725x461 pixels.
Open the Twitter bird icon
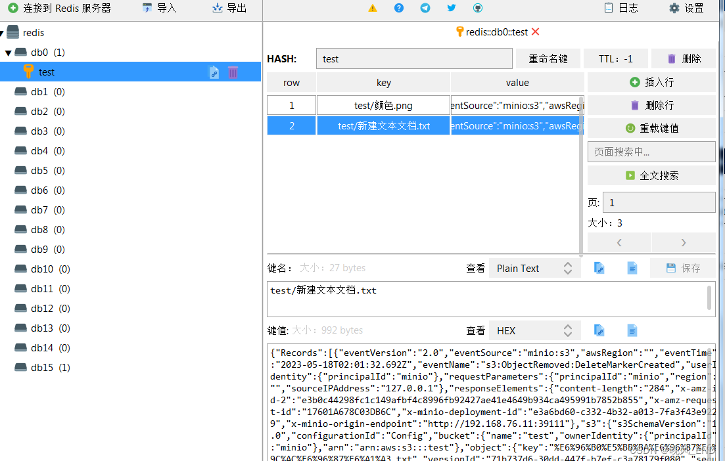(x=452, y=8)
